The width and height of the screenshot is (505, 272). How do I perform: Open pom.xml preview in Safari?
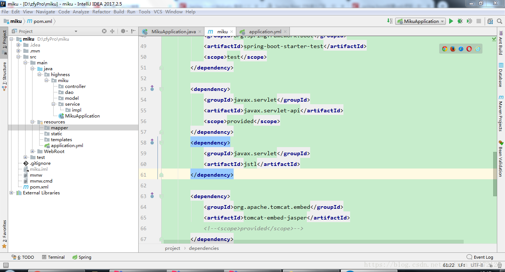(461, 49)
